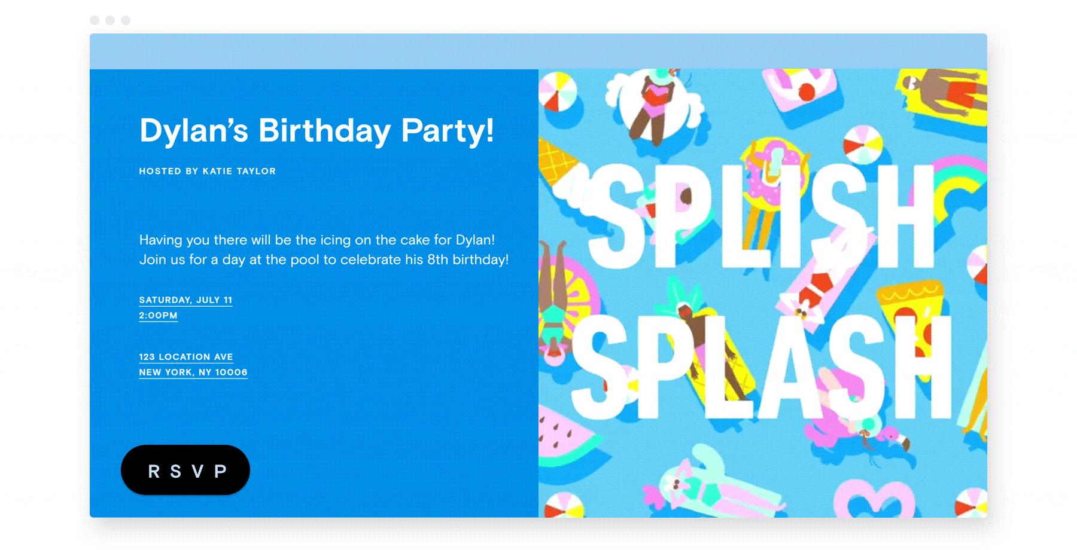Click the black RSVP button
This screenshot has width=1077, height=550.
point(185,470)
